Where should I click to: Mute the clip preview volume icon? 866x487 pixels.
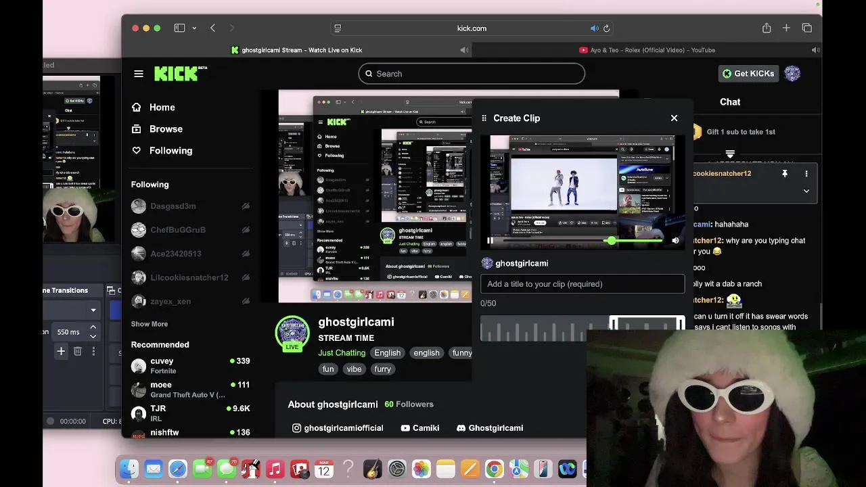pos(675,240)
